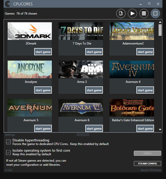Start game for Arma 3
Screen dimensions: 166x179
(94, 90)
